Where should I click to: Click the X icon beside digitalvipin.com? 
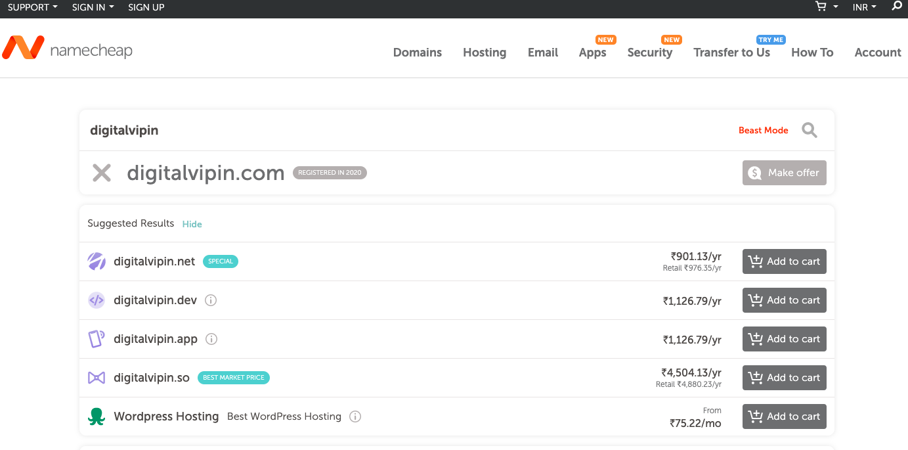coord(102,173)
